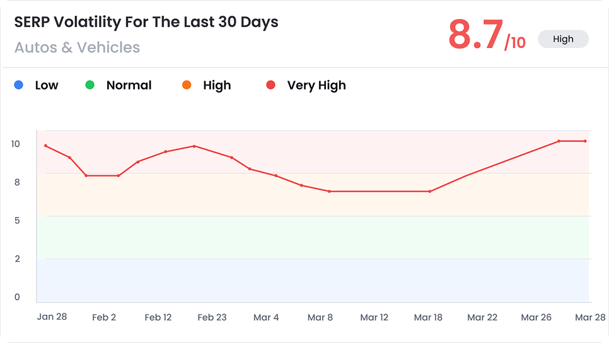609x343 pixels.
Task: Click the 10 y-axis value label
Action: tap(15, 144)
